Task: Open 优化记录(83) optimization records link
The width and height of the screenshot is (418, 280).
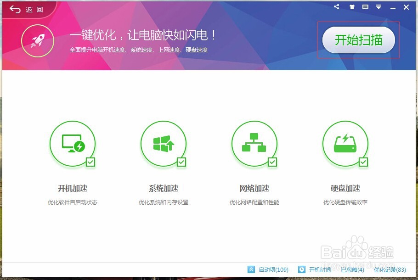Action: pos(390,269)
